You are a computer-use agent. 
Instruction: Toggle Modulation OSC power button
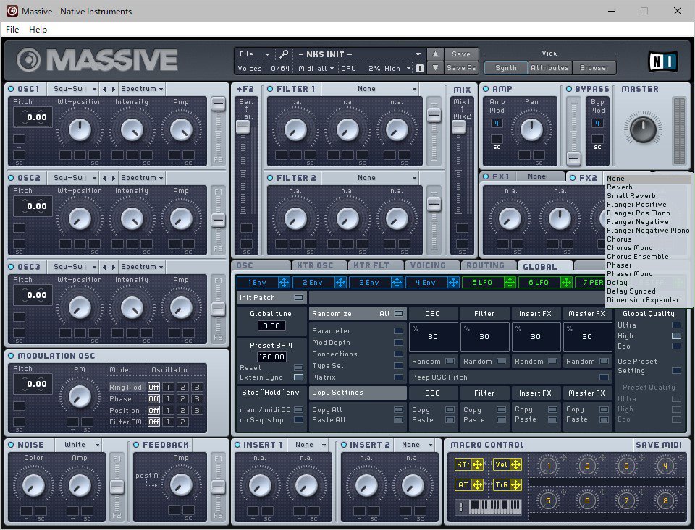(11, 356)
